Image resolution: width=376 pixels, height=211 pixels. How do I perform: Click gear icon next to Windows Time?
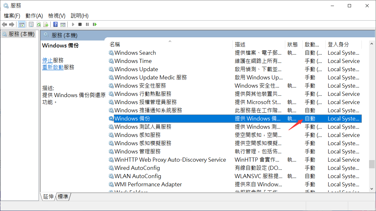click(x=111, y=61)
